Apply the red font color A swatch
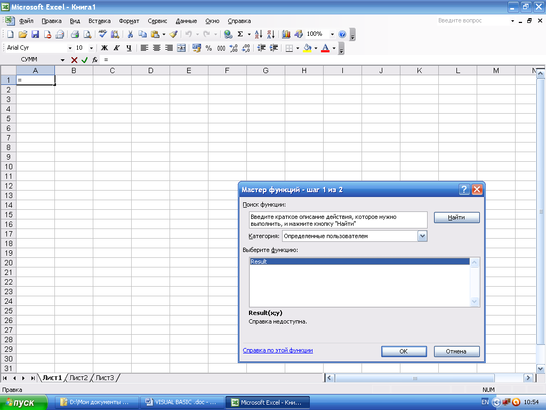Viewport: 546px width, 410px height. coord(325,48)
